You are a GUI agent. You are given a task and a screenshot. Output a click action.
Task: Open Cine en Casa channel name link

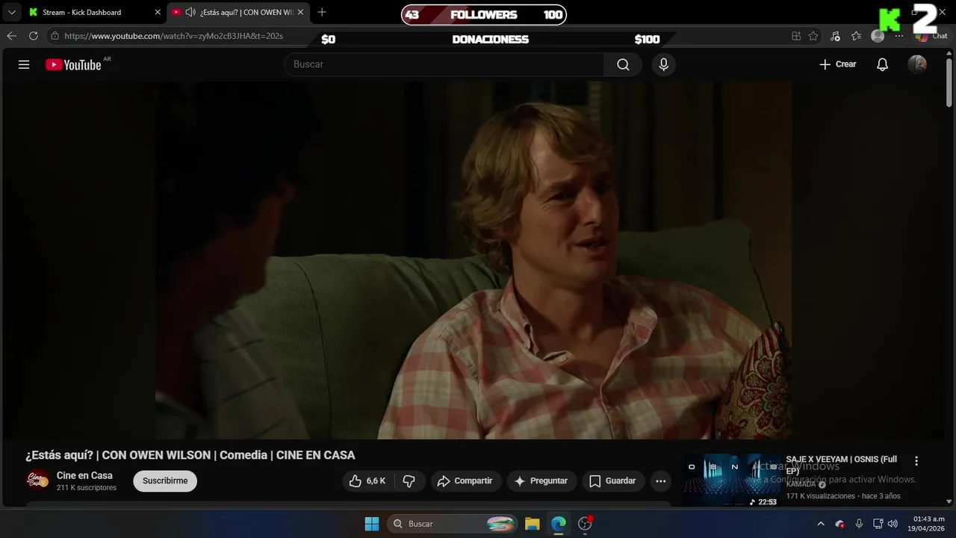(84, 475)
